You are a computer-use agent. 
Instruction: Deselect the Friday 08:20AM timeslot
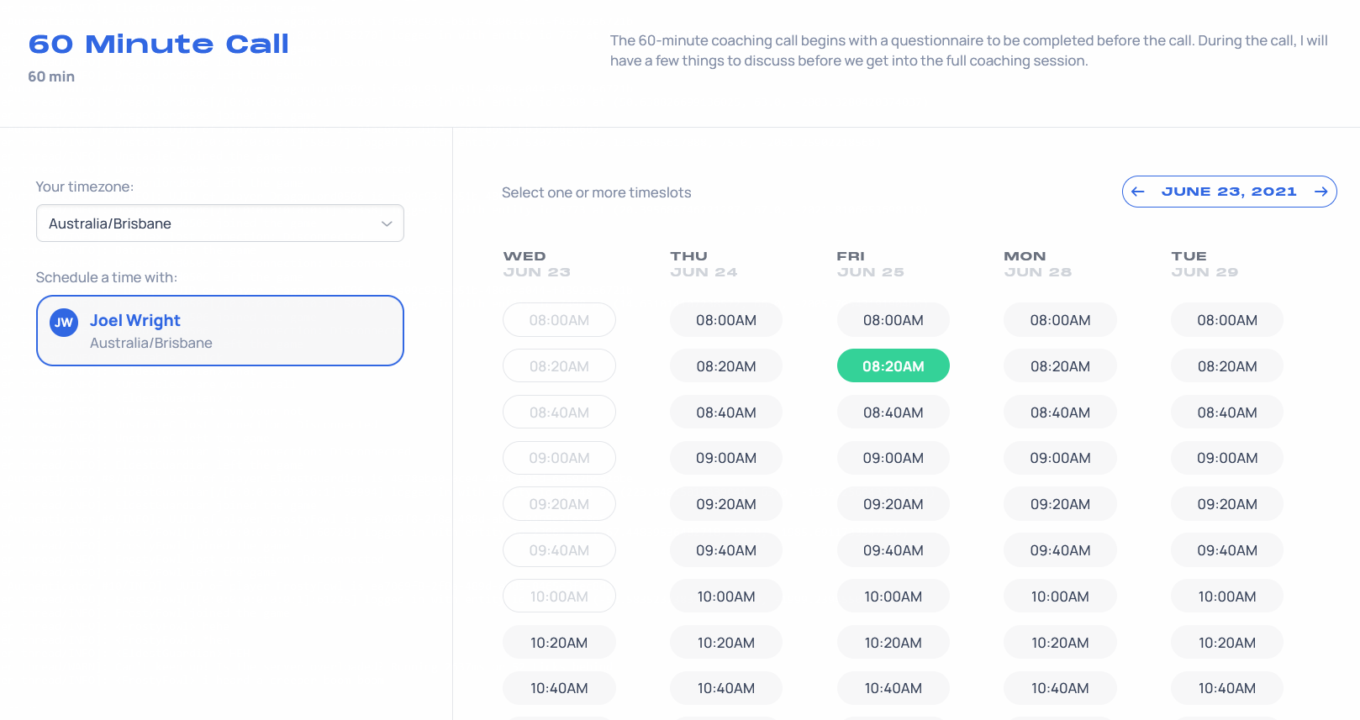pyautogui.click(x=893, y=366)
